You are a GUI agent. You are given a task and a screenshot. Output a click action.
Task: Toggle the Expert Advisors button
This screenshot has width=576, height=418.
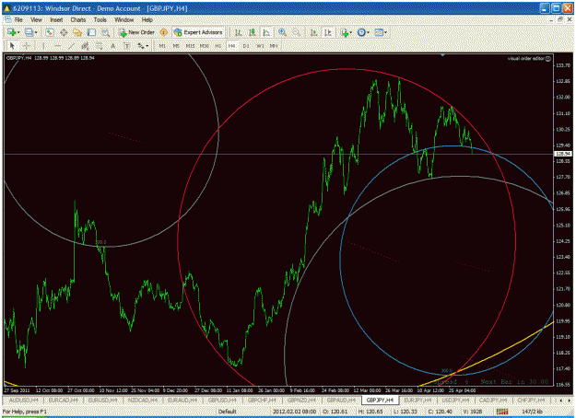coord(198,32)
